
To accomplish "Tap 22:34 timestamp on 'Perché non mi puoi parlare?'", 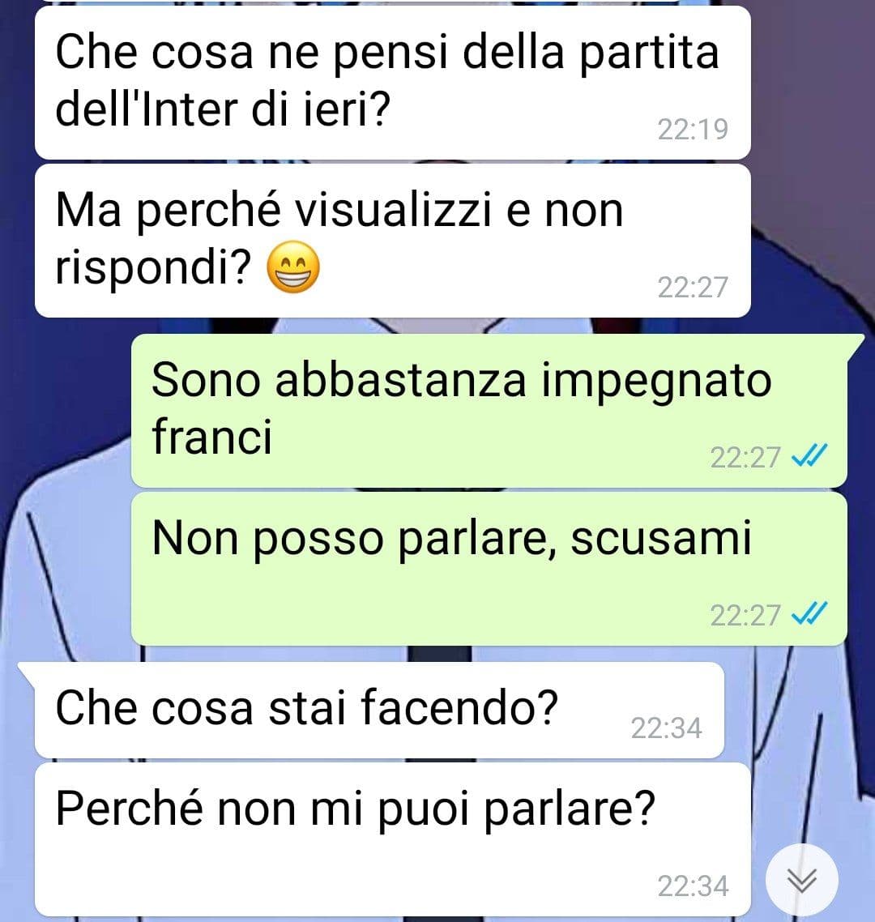I will coord(693,886).
